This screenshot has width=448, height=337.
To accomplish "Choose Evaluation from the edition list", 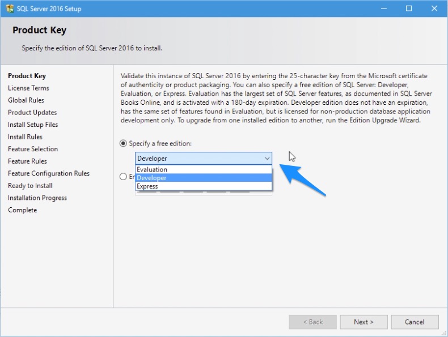I will pyautogui.click(x=204, y=169).
